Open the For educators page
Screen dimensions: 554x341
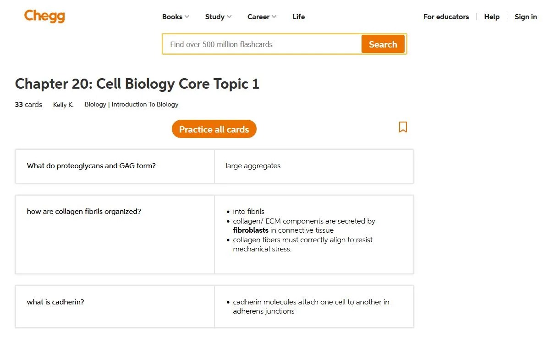click(x=445, y=16)
